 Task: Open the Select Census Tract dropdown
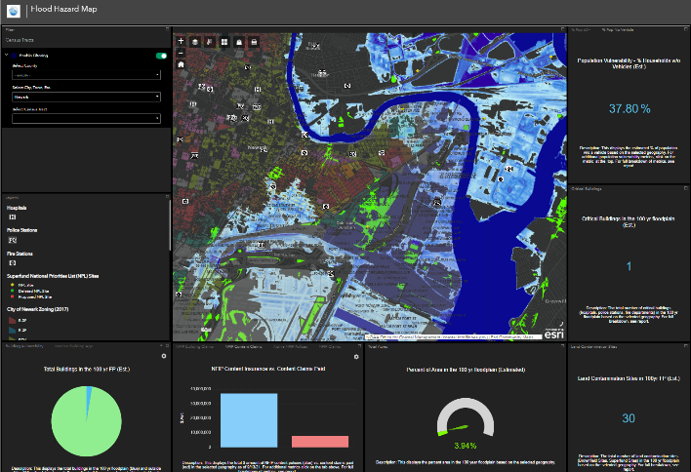[x=86, y=119]
